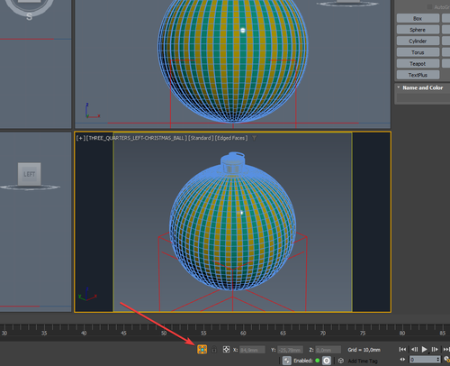Open the THREE_QUARTERS_LEFT-CHRISTMAS_BALL view menu
This screenshot has width=450, height=366.
[137, 138]
